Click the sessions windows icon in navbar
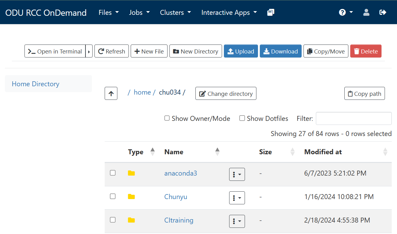 (x=271, y=12)
